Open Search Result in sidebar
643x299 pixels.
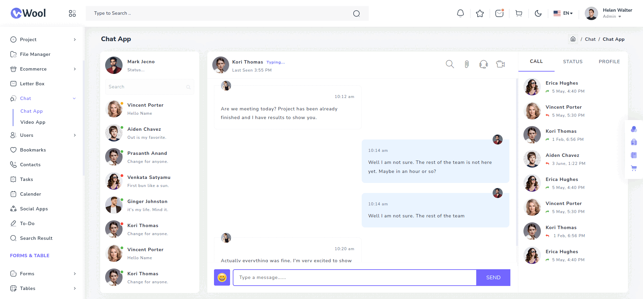43,238
